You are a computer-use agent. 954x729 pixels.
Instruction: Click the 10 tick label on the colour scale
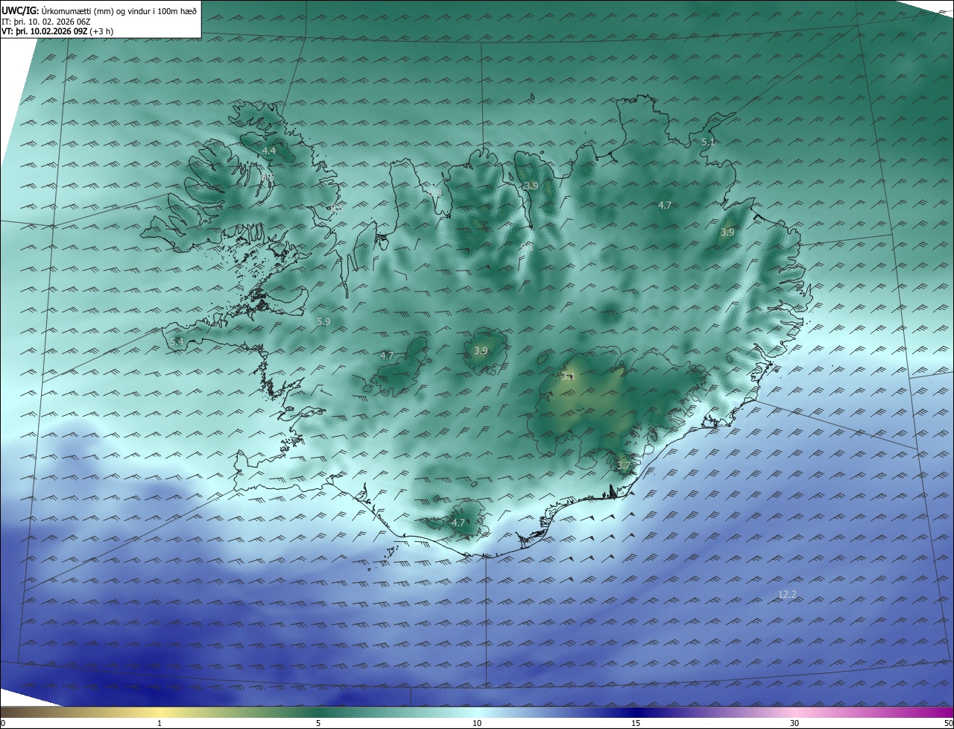tap(477, 723)
